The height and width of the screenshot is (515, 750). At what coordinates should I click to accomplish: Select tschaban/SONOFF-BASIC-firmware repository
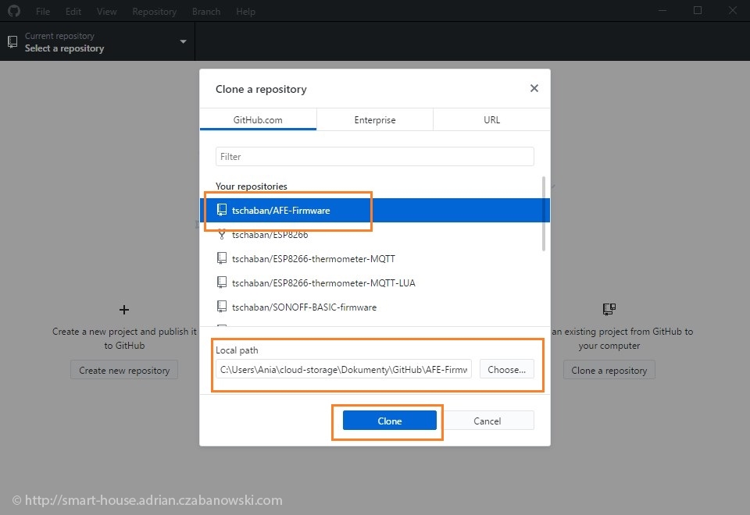(x=375, y=307)
